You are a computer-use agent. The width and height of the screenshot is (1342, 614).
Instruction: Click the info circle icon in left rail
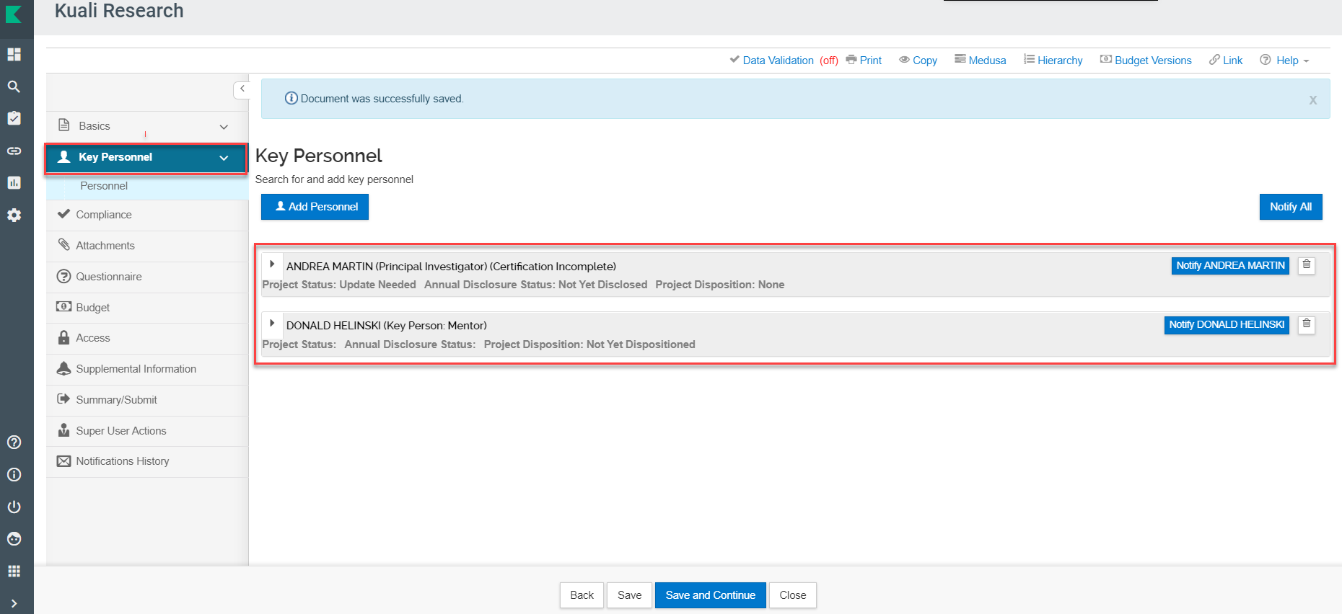coord(14,475)
